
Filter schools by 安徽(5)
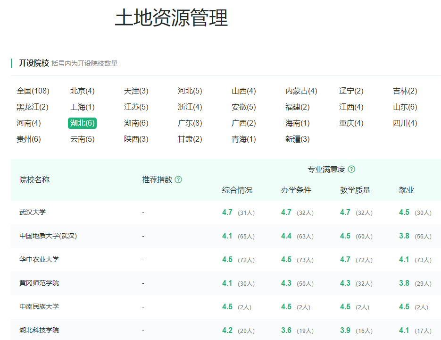tap(243, 107)
